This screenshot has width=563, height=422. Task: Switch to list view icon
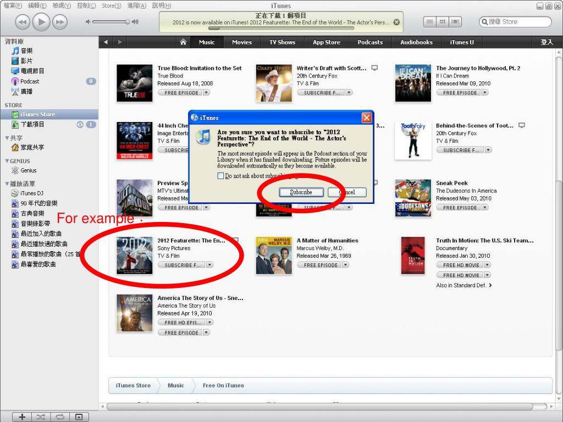pos(430,22)
